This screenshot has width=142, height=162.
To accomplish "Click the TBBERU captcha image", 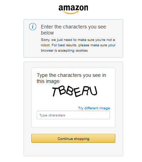I will (75, 92).
